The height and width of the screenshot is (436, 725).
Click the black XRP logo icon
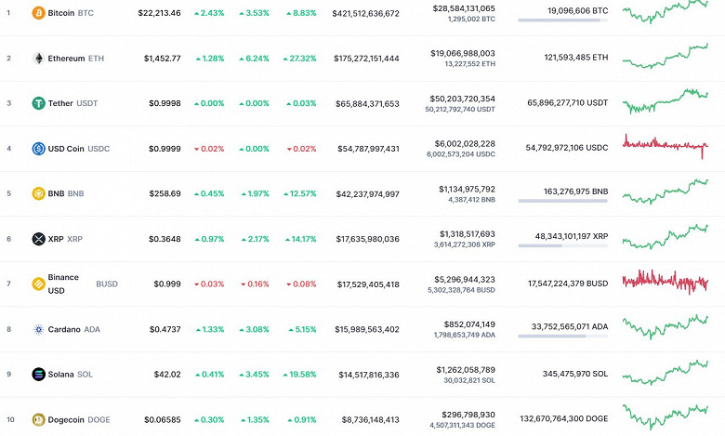[x=38, y=239]
